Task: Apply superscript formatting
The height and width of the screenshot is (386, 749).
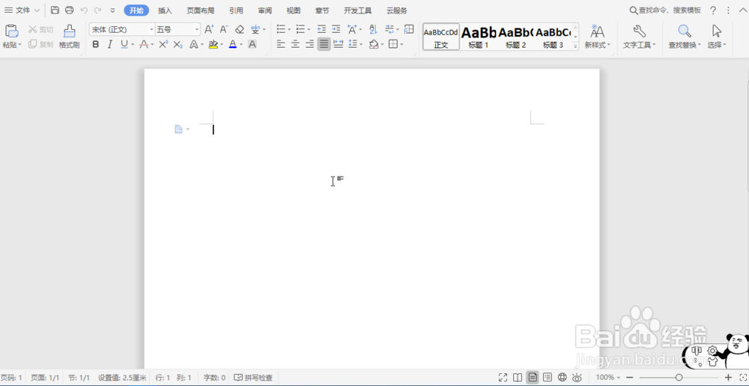Action: pos(163,44)
